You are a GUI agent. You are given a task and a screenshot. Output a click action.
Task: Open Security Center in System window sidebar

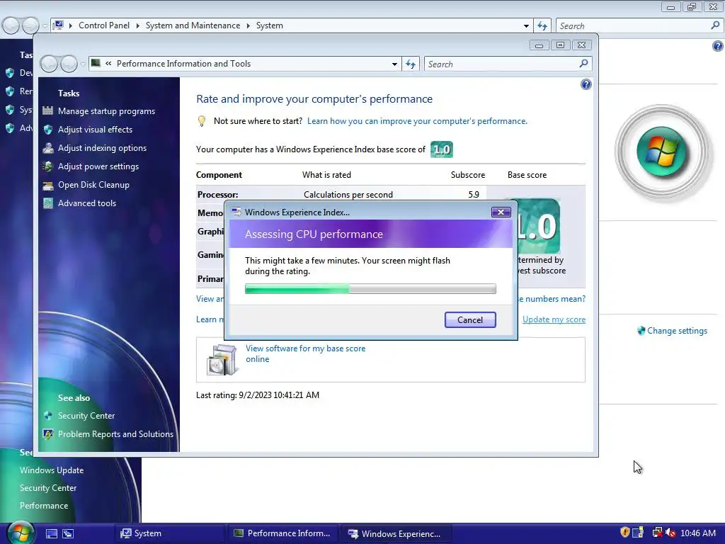(x=48, y=488)
